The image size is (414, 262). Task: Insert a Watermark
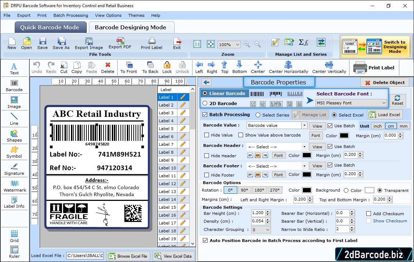pyautogui.click(x=14, y=186)
